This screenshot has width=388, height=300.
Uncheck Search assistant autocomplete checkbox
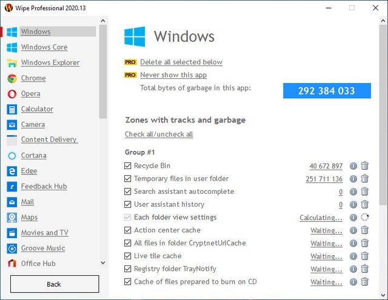[128, 192]
